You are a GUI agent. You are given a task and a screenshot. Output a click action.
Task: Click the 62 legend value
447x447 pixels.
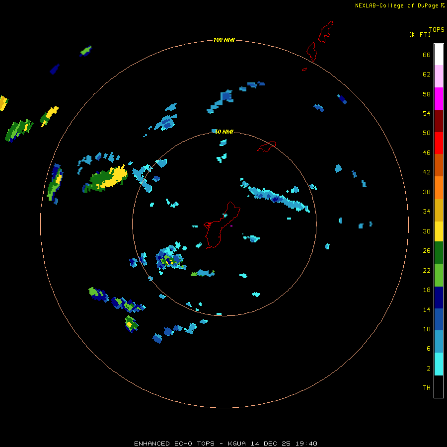427,74
